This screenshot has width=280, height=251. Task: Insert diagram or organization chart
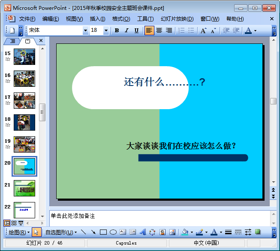[152, 232]
